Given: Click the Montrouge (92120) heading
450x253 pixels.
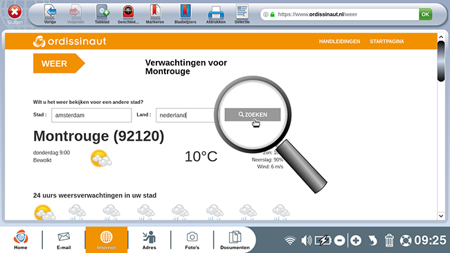Looking at the screenshot, I should coord(99,136).
